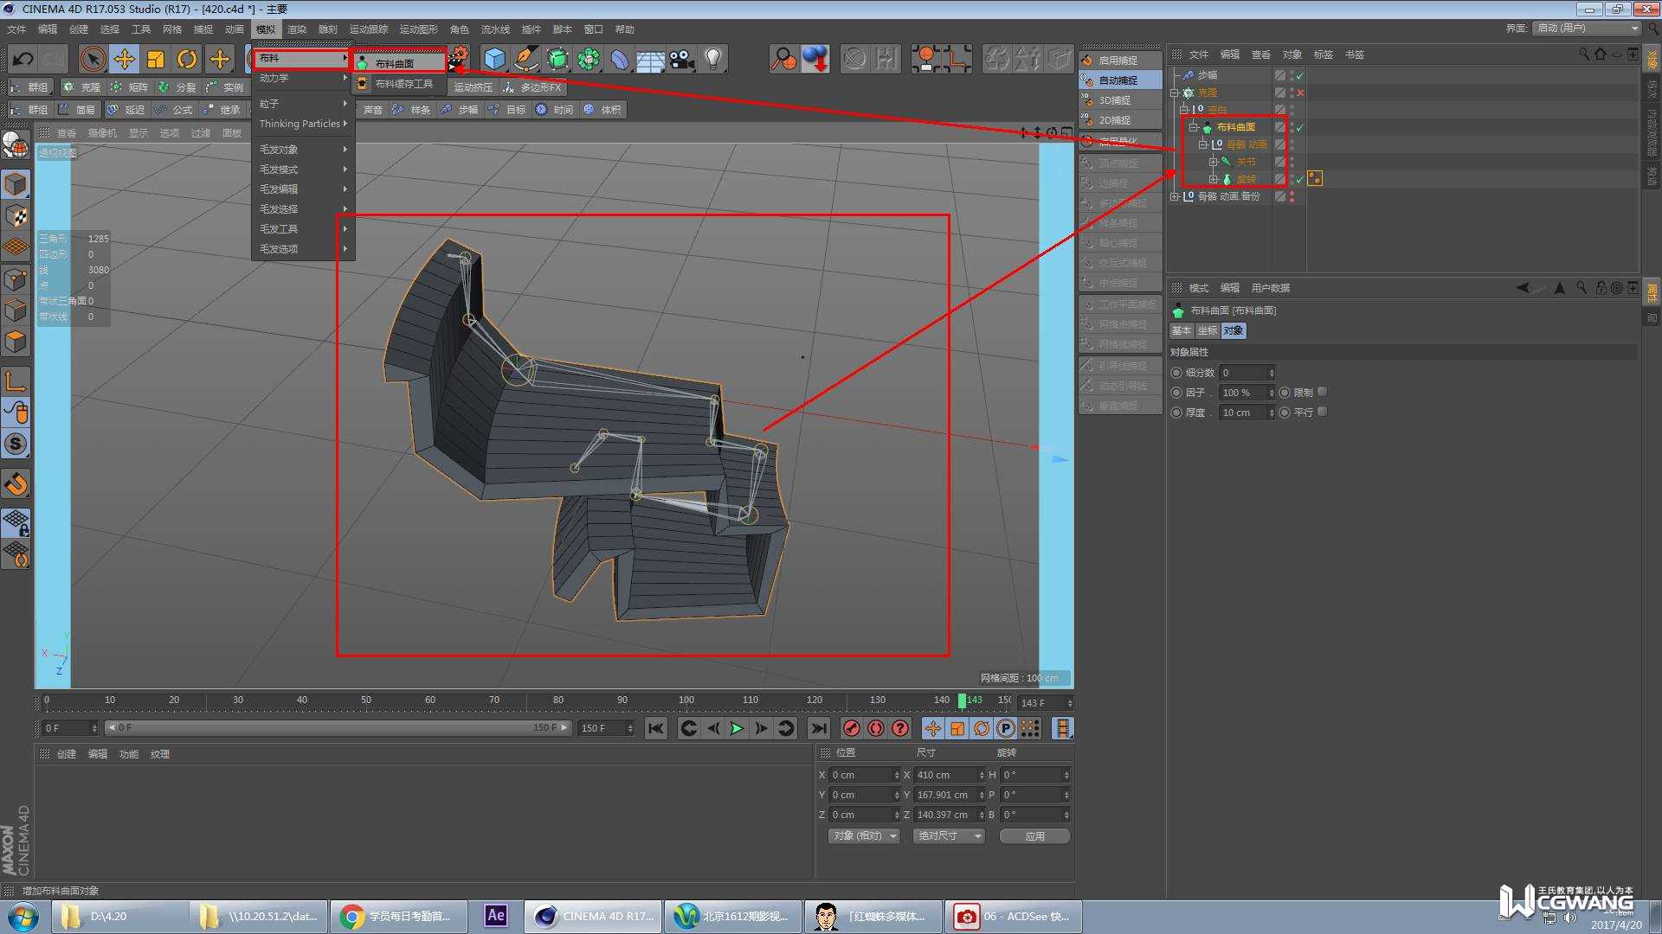Image resolution: width=1662 pixels, height=934 pixels.
Task: Add a Cube primitive object
Action: coord(494,59)
